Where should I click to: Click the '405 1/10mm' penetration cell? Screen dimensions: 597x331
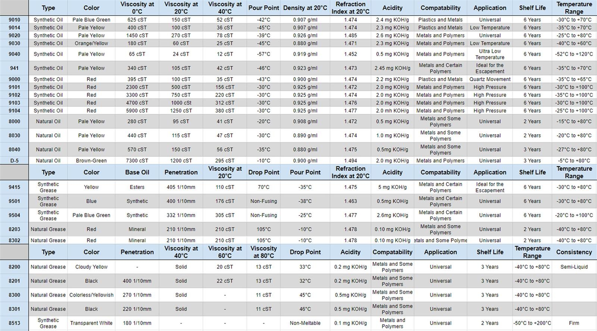tap(181, 187)
